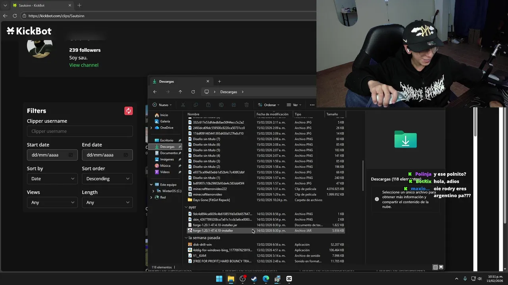Go up one folder level in Explorer
Viewport: 508px width, 285px height.
click(x=180, y=92)
